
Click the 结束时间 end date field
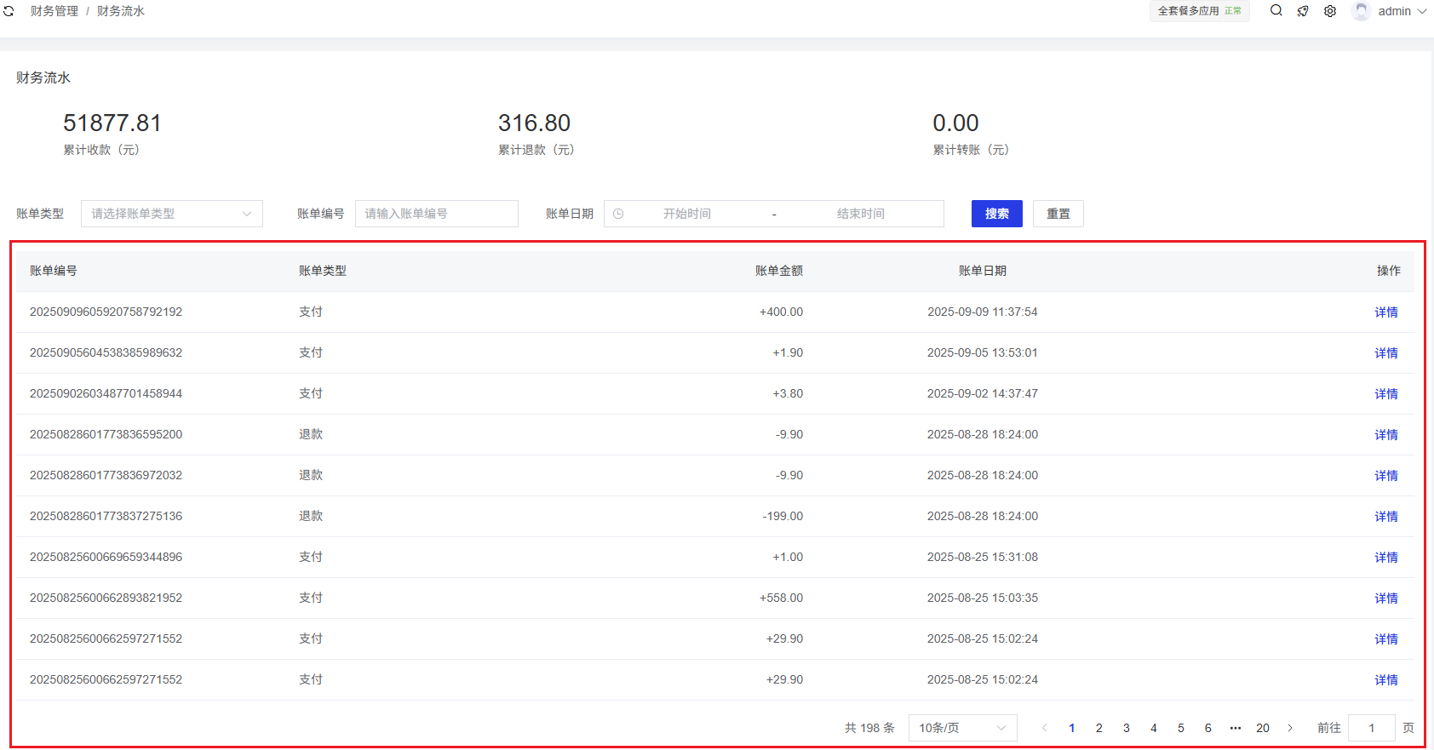(x=860, y=214)
